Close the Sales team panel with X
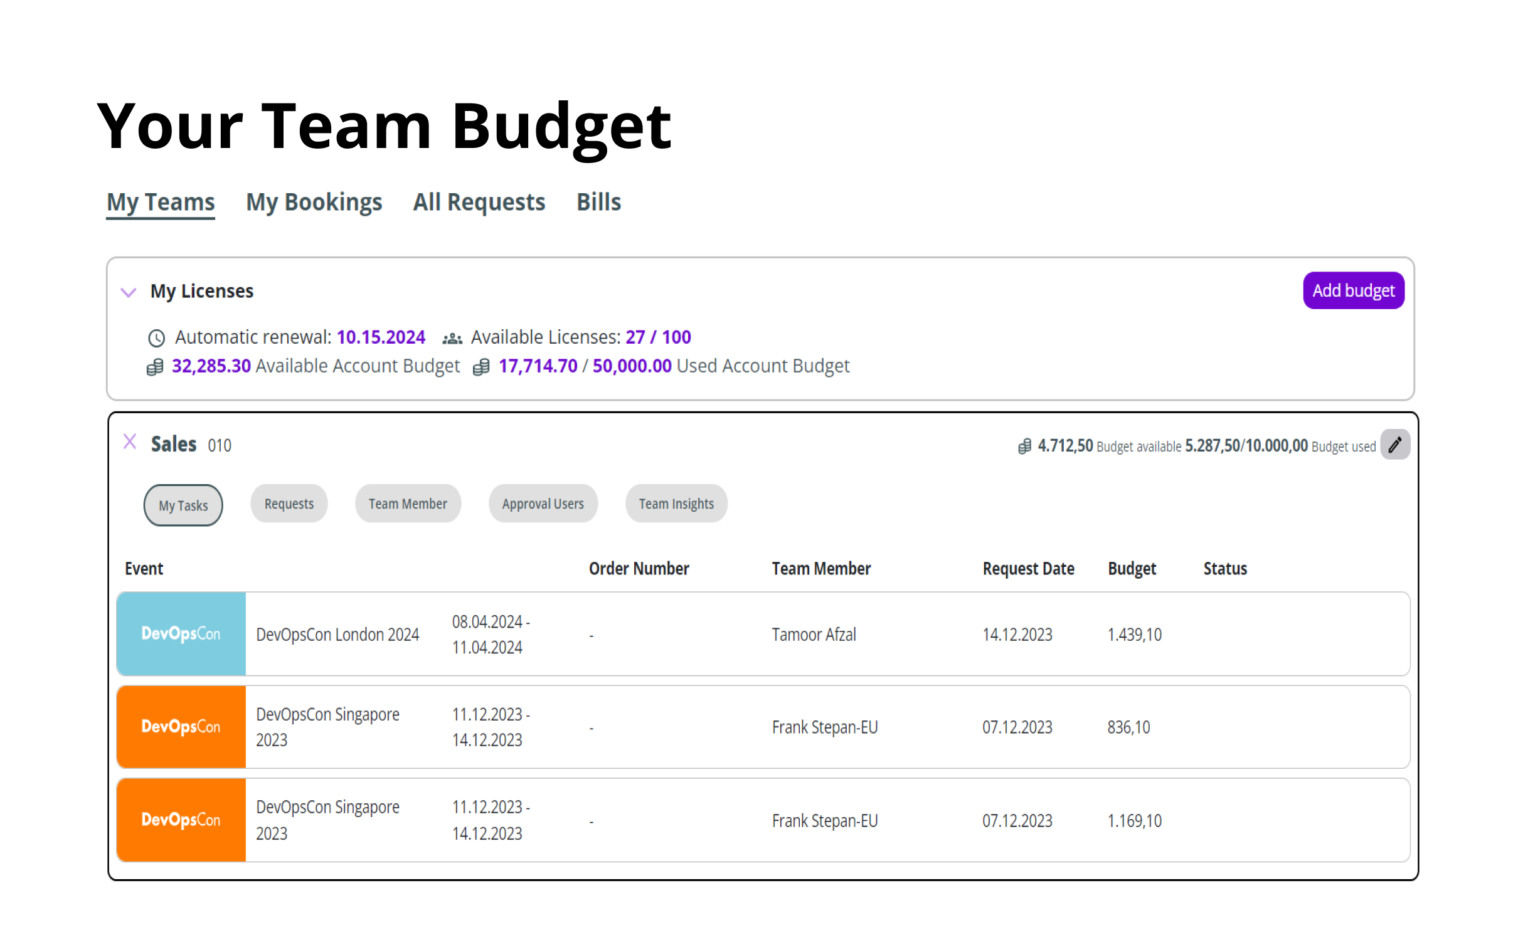The width and height of the screenshot is (1523, 945). tap(130, 441)
